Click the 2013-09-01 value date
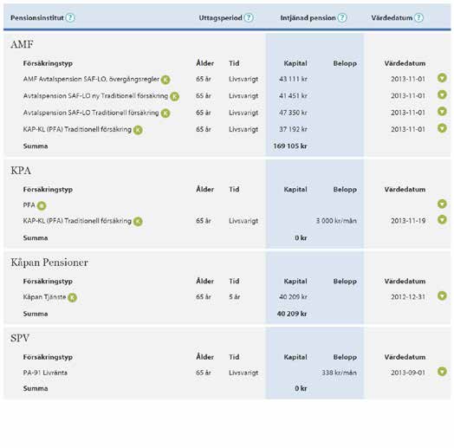The height and width of the screenshot is (448, 454). pos(408,373)
